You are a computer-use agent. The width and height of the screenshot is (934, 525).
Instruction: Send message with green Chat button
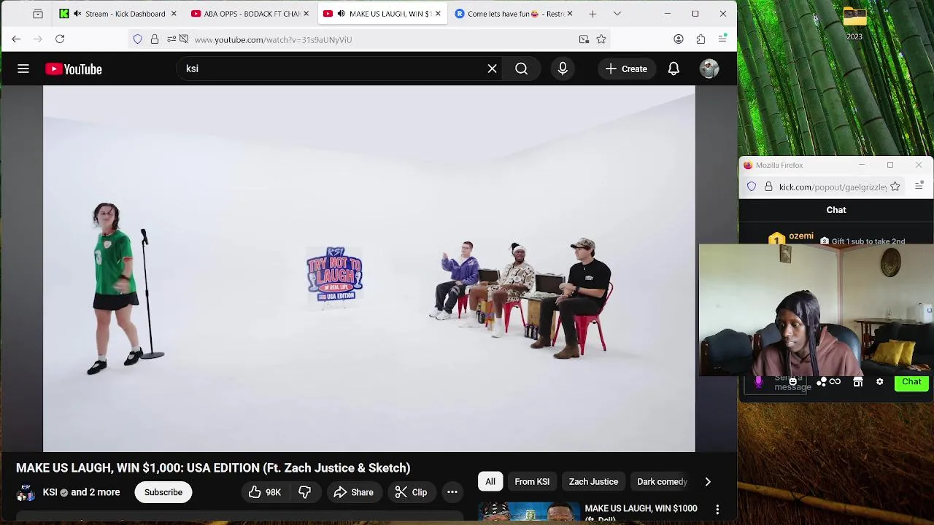tap(911, 381)
